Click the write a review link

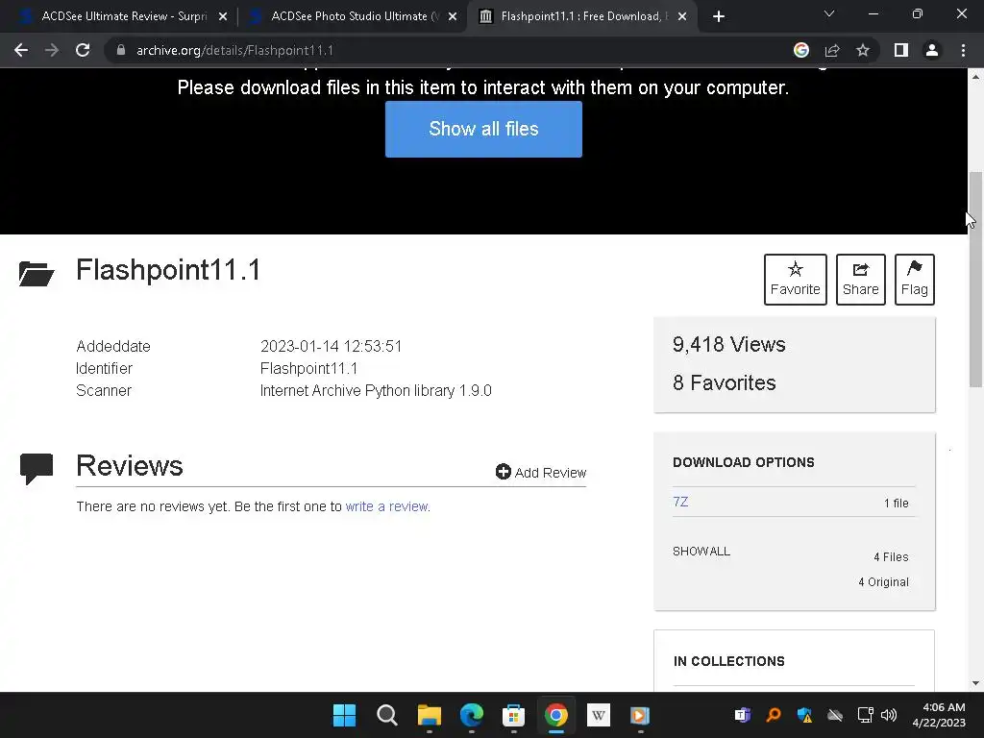[387, 506]
